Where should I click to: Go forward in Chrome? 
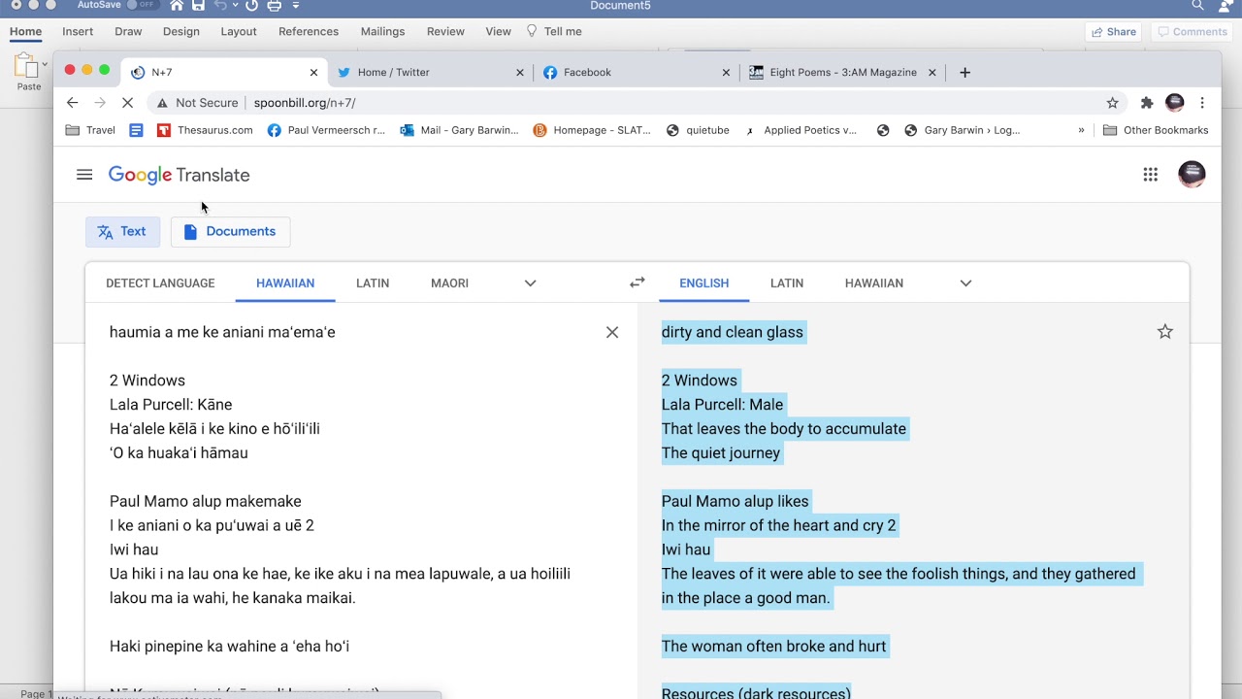coord(100,103)
